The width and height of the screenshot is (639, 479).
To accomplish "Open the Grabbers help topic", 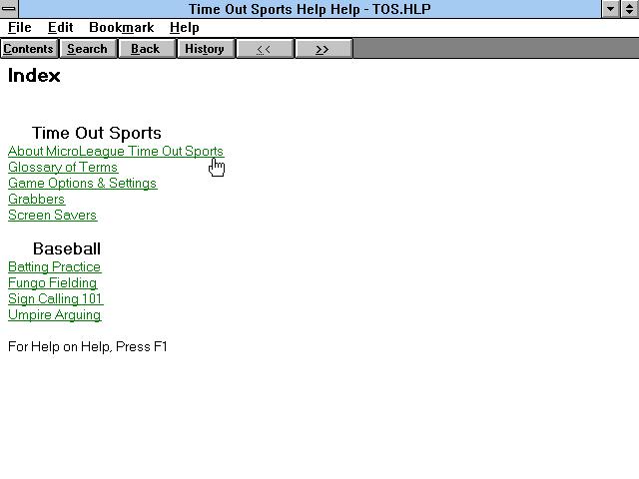I will [x=36, y=199].
